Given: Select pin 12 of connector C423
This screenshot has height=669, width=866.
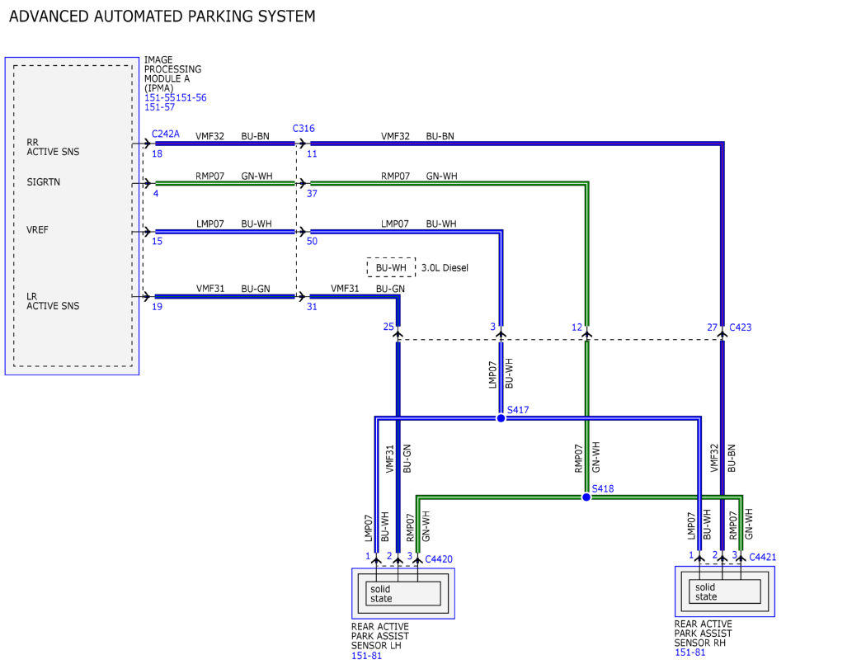Looking at the screenshot, I should (577, 327).
